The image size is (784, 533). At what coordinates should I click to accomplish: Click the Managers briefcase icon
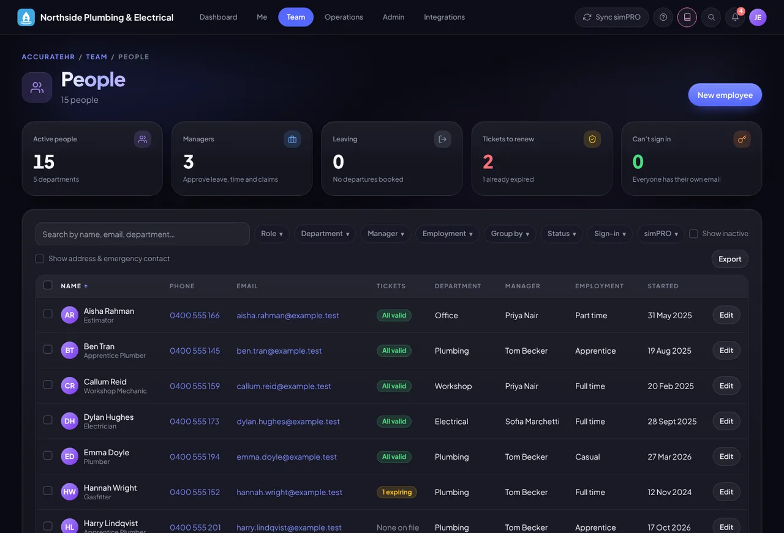(x=292, y=139)
